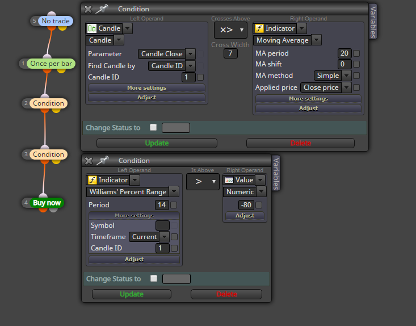Toggle the checkbox next to Period 14
Image resolution: width=416 pixels, height=326 pixels.
tap(174, 205)
